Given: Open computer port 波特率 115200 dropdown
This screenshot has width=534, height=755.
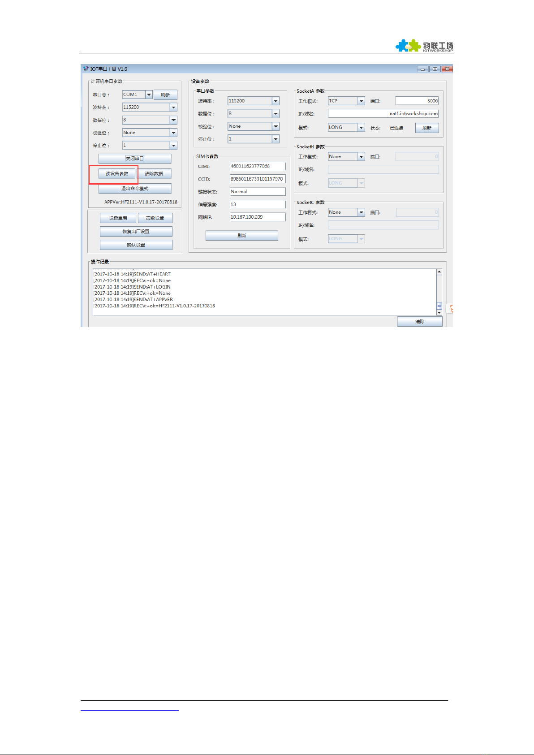Looking at the screenshot, I should pyautogui.click(x=173, y=107).
